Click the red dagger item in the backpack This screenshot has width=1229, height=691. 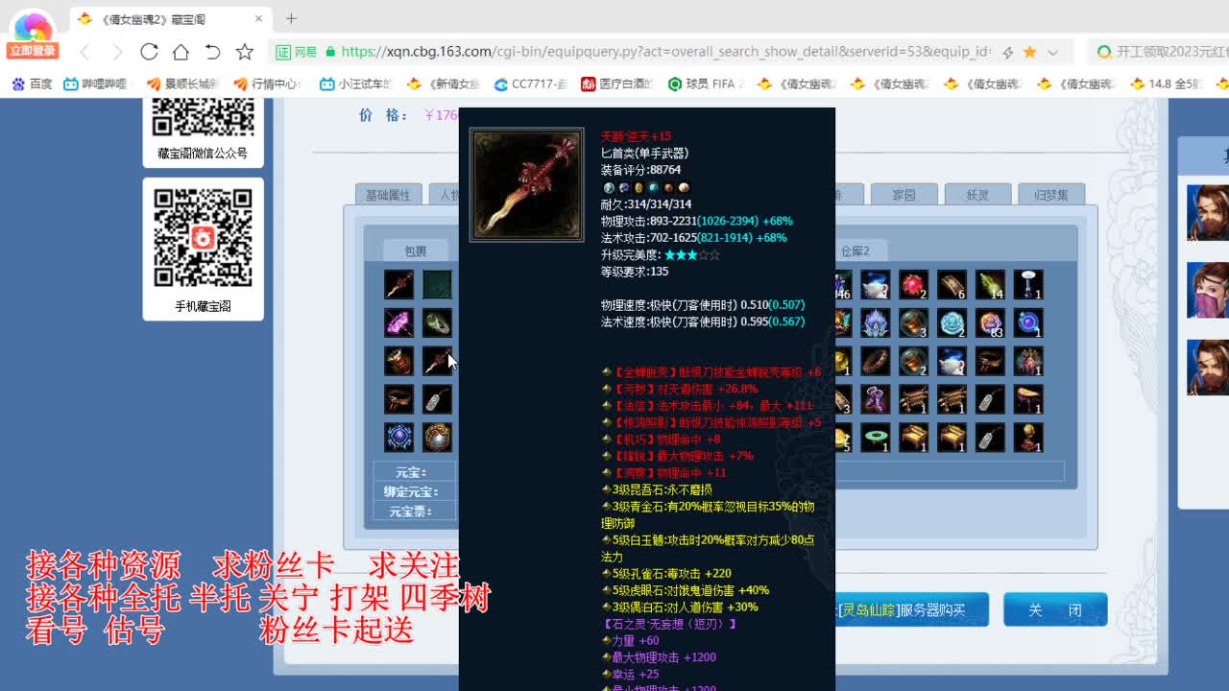tap(398, 283)
